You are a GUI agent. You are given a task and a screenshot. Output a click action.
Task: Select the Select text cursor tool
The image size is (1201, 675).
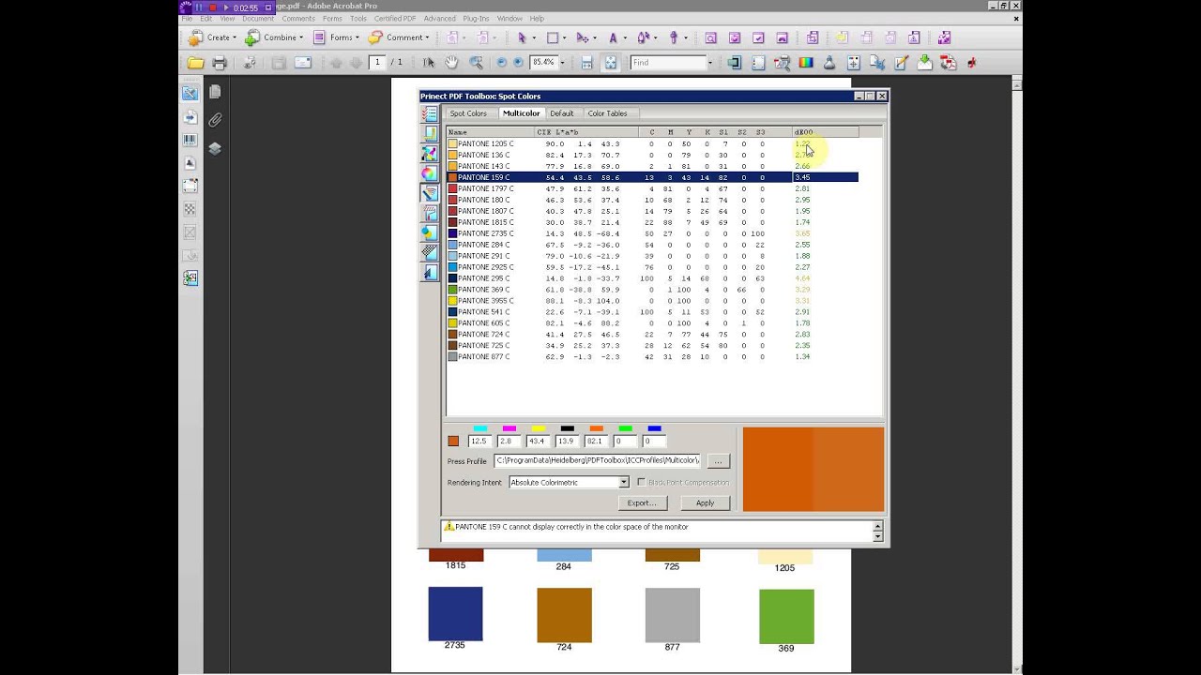(x=429, y=63)
